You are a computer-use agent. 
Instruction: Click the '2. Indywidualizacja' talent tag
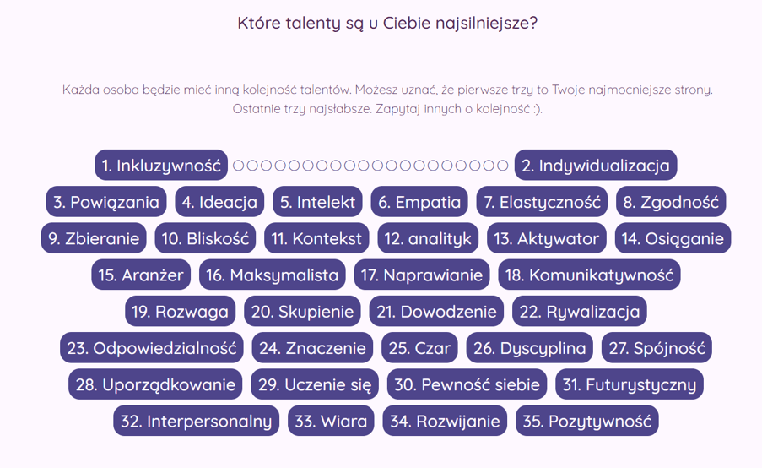[x=595, y=166]
